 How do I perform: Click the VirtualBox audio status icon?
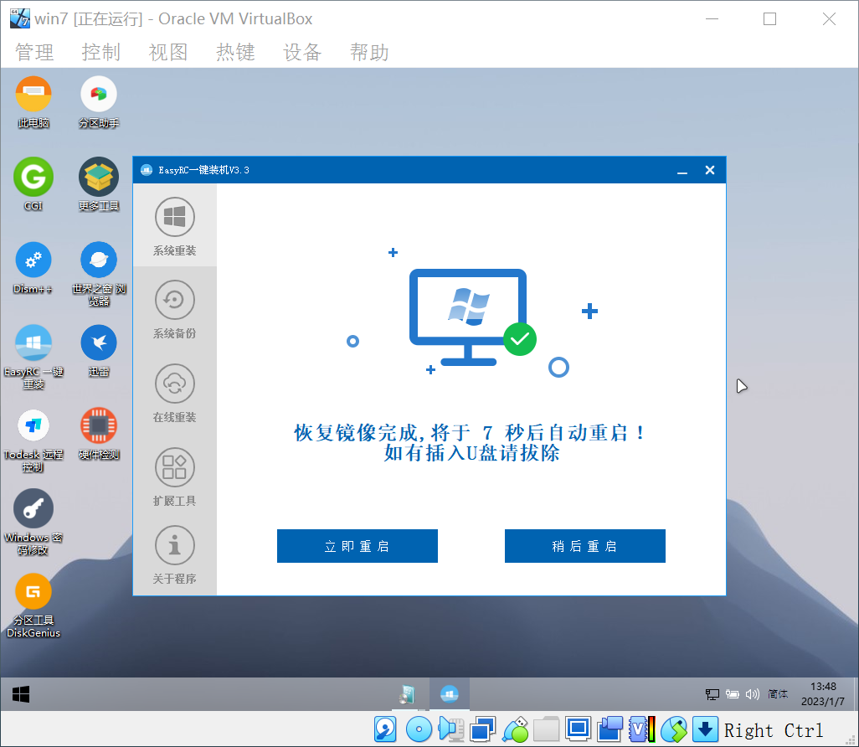pos(451,729)
